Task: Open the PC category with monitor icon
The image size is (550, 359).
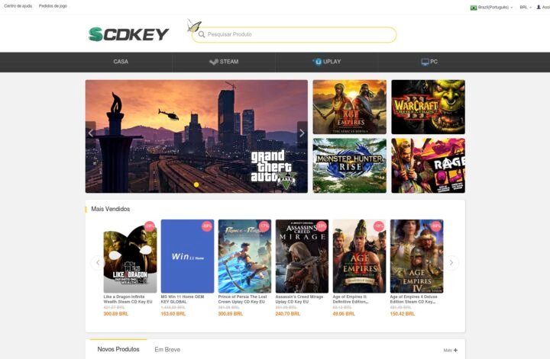Action: tap(429, 62)
